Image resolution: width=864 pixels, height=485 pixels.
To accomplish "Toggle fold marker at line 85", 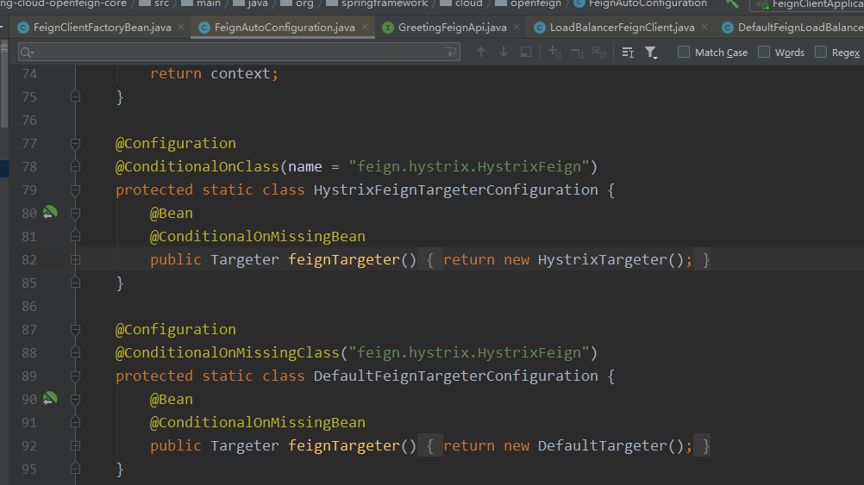I will [76, 283].
